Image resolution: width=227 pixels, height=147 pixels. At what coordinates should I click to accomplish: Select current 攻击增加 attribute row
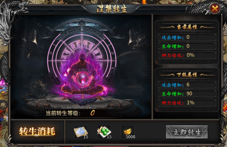click(187, 37)
